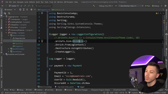
Task: Open the Python Packages tool window
Action: (81, 90)
